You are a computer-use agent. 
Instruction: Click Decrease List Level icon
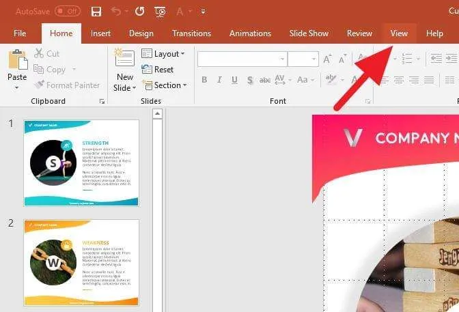click(436, 59)
